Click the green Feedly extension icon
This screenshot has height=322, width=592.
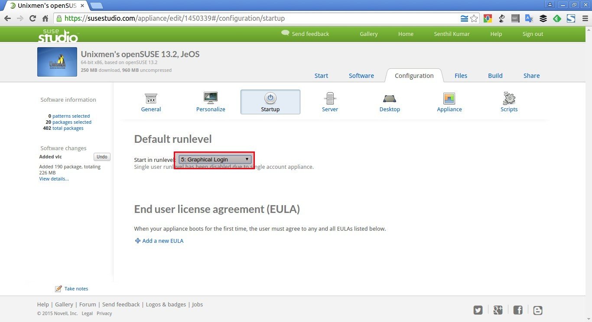tap(557, 19)
